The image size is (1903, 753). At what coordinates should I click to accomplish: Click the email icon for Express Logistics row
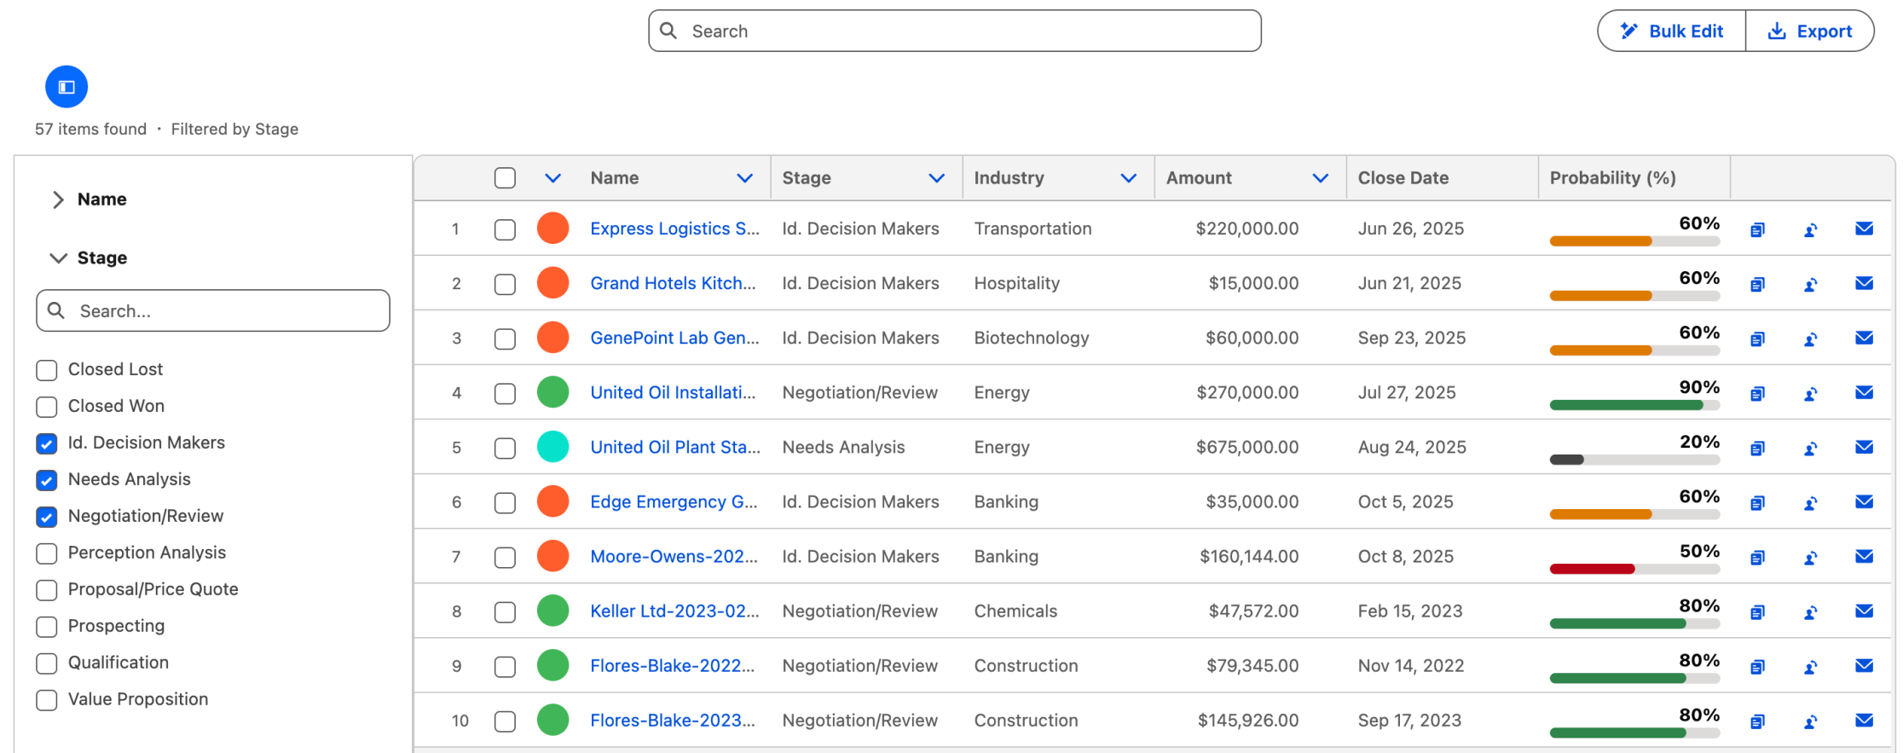coord(1865,229)
